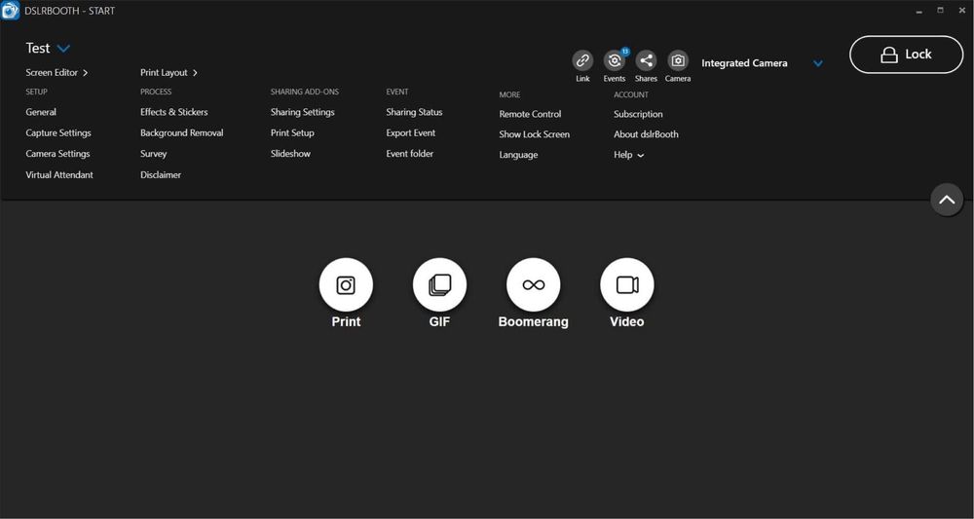The image size is (974, 519).
Task: Open the Integrated Camera dropdown
Action: (x=818, y=63)
